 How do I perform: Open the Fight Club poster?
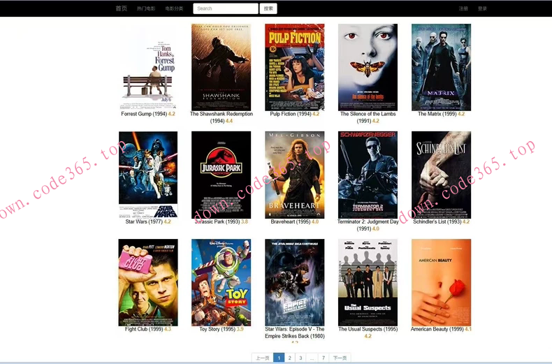coord(148,282)
